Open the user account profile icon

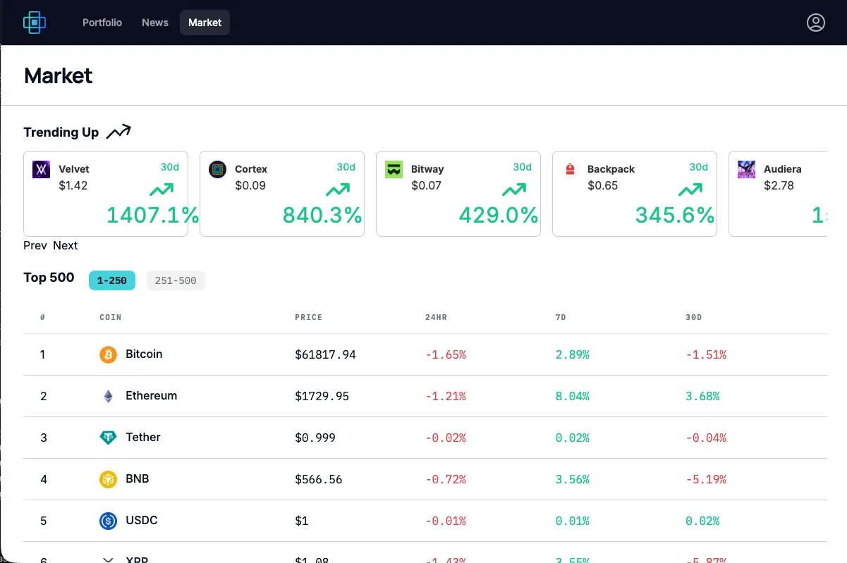pyautogui.click(x=815, y=23)
